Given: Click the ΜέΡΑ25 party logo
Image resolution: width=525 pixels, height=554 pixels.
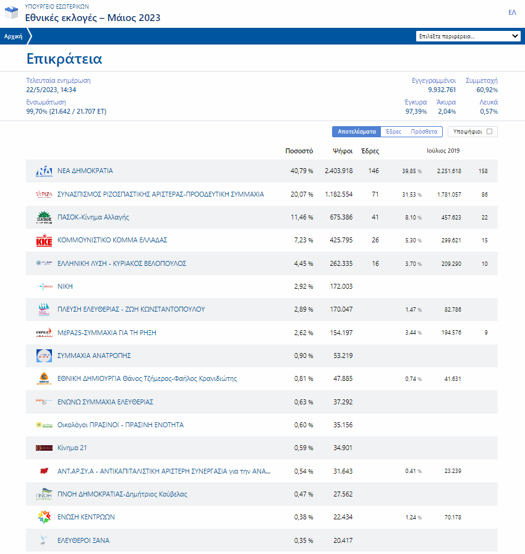Looking at the screenshot, I should [44, 333].
